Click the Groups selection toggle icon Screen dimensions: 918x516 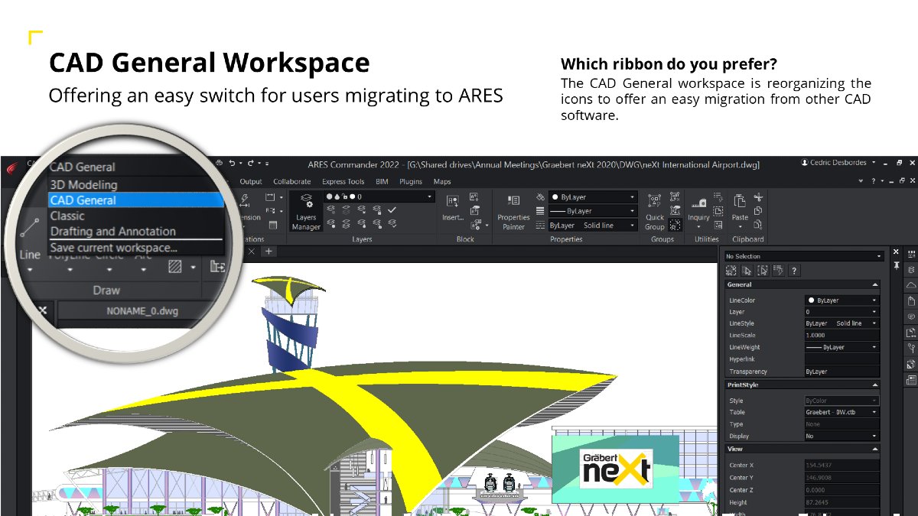click(675, 225)
